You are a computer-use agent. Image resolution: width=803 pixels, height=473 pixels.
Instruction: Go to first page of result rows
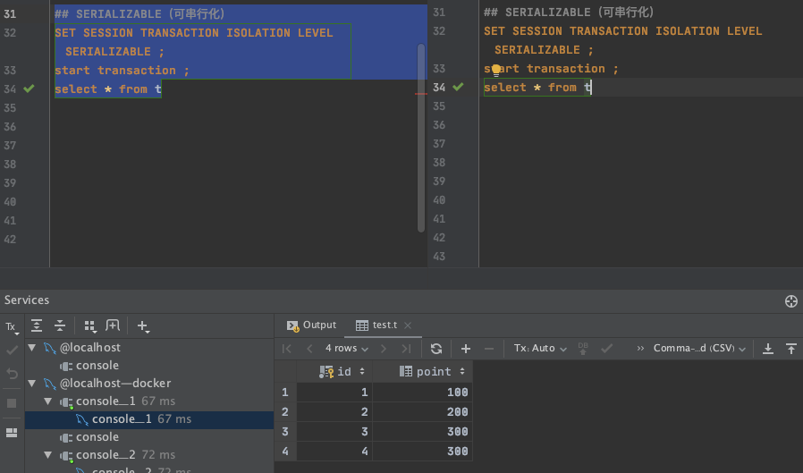tap(287, 349)
